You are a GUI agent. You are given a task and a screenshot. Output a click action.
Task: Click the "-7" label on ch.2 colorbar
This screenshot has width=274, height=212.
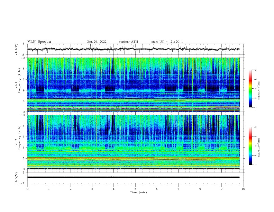point(255,165)
